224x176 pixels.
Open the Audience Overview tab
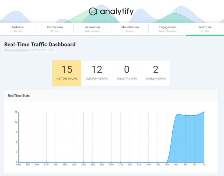17,29
